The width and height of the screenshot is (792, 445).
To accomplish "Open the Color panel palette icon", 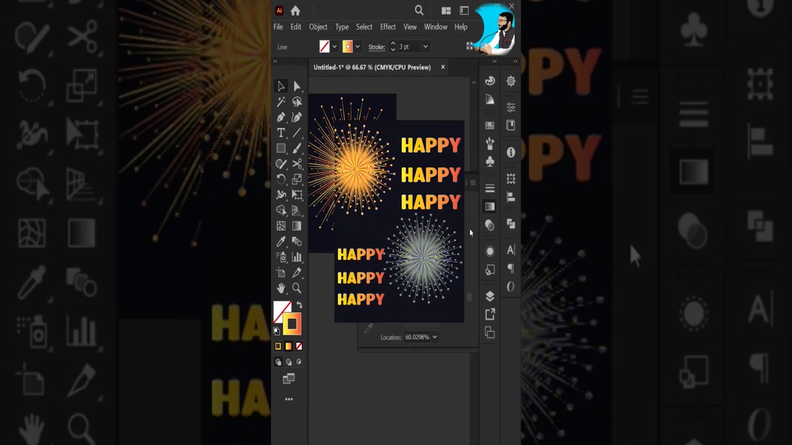I will (490, 81).
